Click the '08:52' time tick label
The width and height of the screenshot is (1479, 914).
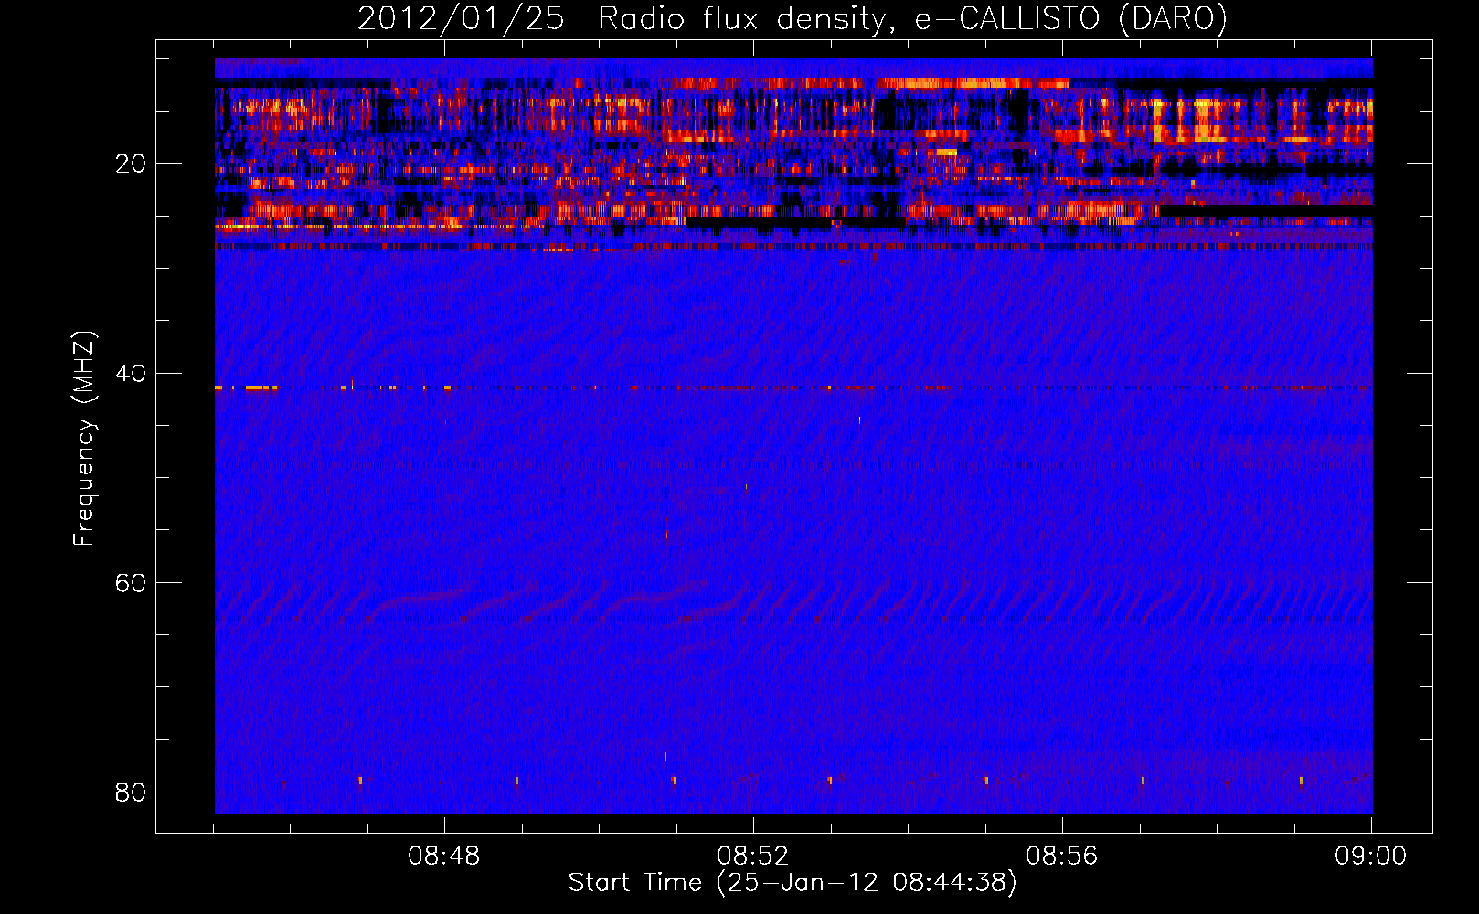click(x=753, y=856)
